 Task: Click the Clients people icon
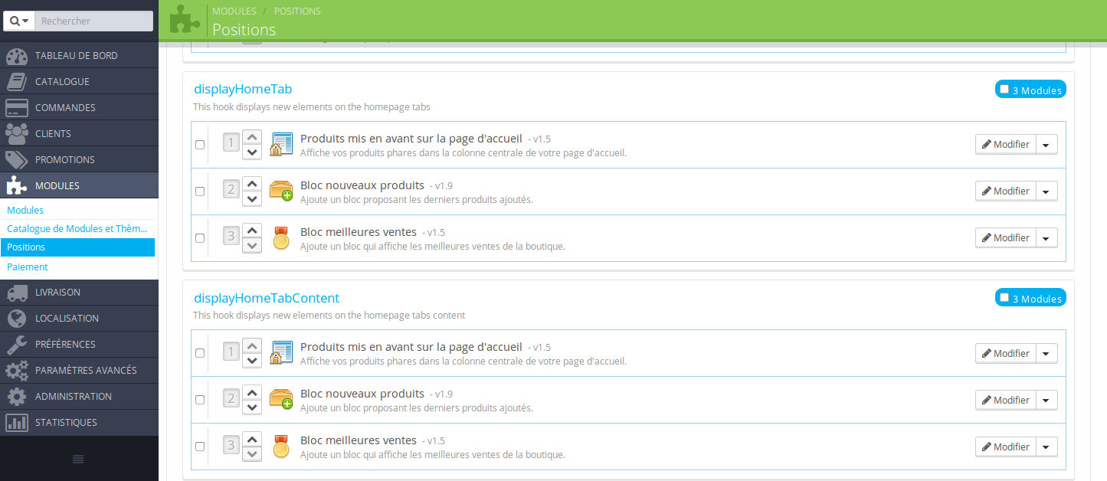(x=17, y=134)
